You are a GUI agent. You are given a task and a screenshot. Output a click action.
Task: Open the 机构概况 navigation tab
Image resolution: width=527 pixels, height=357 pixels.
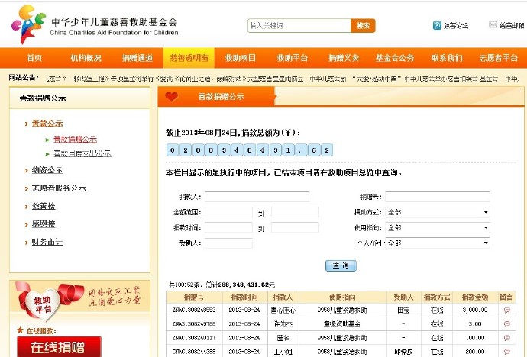click(86, 58)
